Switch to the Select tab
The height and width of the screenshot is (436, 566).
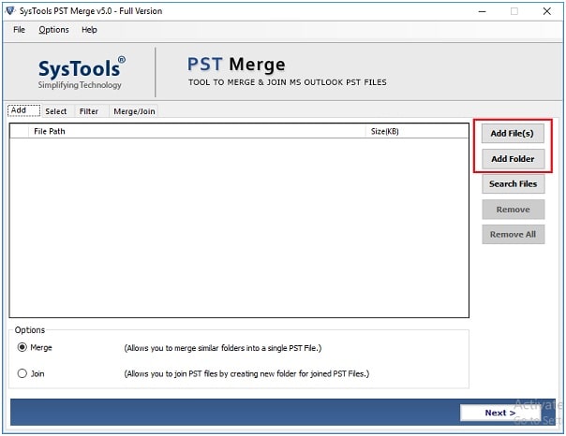56,111
